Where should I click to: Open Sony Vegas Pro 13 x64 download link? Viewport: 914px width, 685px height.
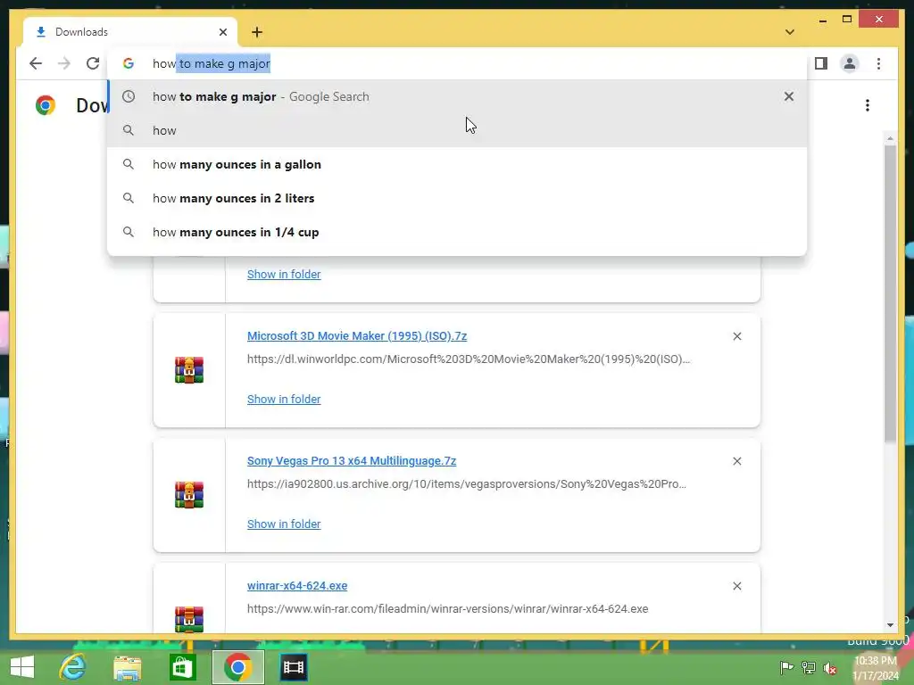coord(352,461)
